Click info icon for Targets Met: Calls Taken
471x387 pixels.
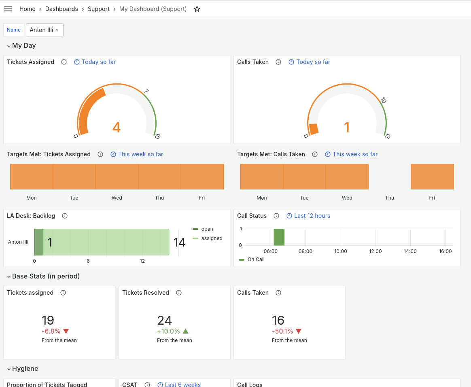point(315,154)
